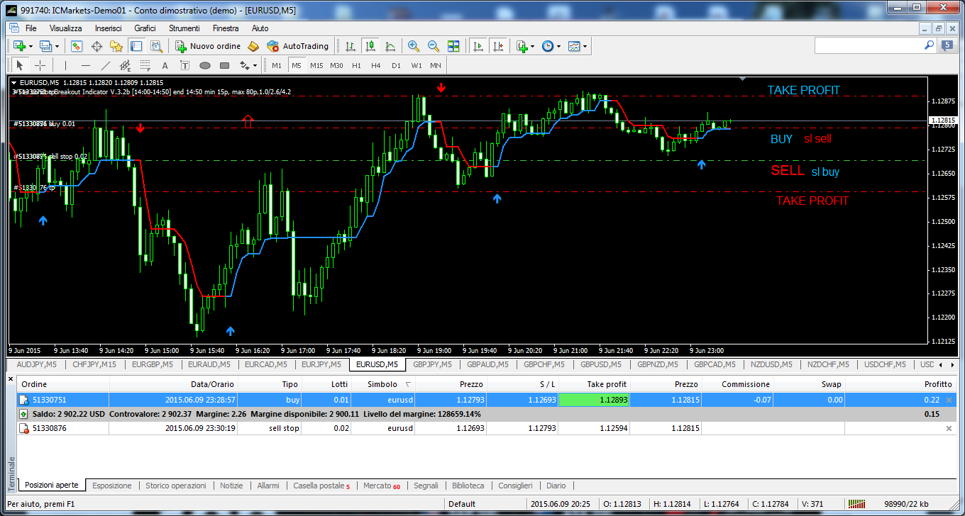Expand the Indicators dropdown arrow
Screen dimensions: 965x516
pos(533,46)
